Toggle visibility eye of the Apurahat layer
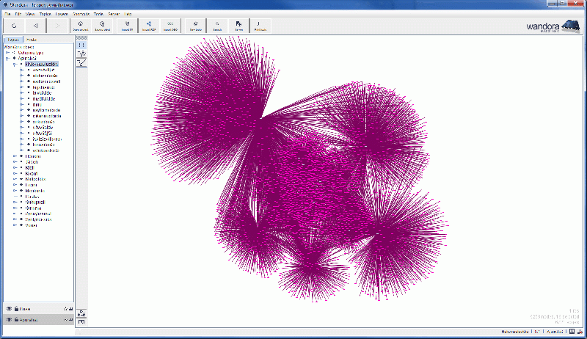 coord(9,320)
